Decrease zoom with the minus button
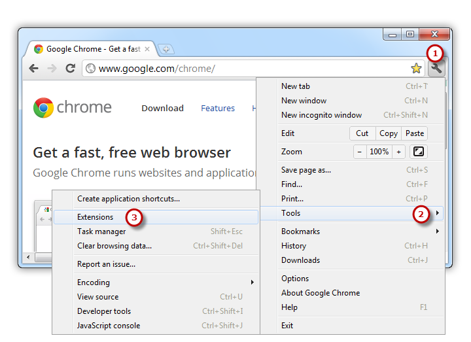 (360, 152)
